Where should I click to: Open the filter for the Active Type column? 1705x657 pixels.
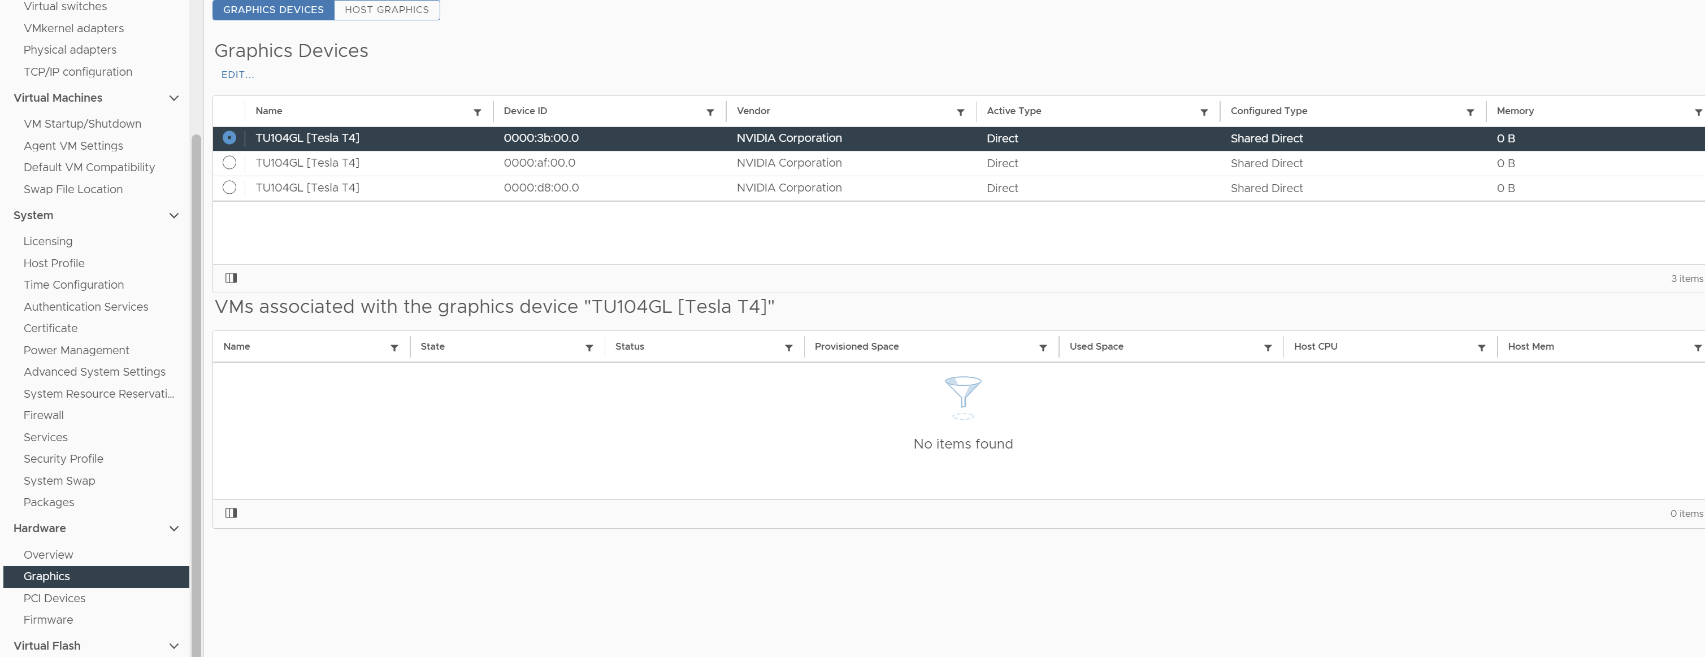[x=1204, y=112]
